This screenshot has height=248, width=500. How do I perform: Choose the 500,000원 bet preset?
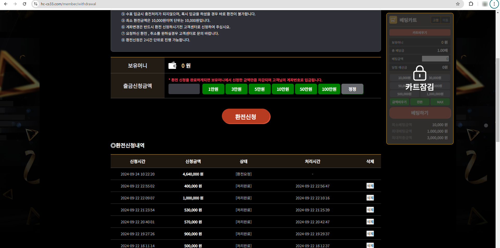[404, 94]
